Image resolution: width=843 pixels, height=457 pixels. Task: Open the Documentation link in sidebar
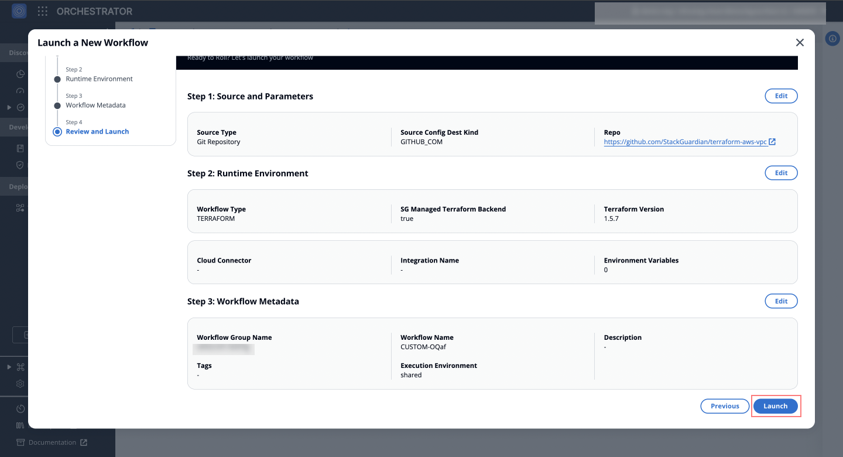[53, 442]
